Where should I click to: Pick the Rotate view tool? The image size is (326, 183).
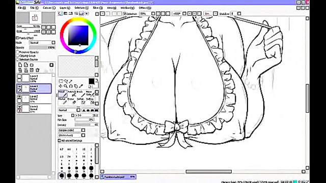point(71,86)
